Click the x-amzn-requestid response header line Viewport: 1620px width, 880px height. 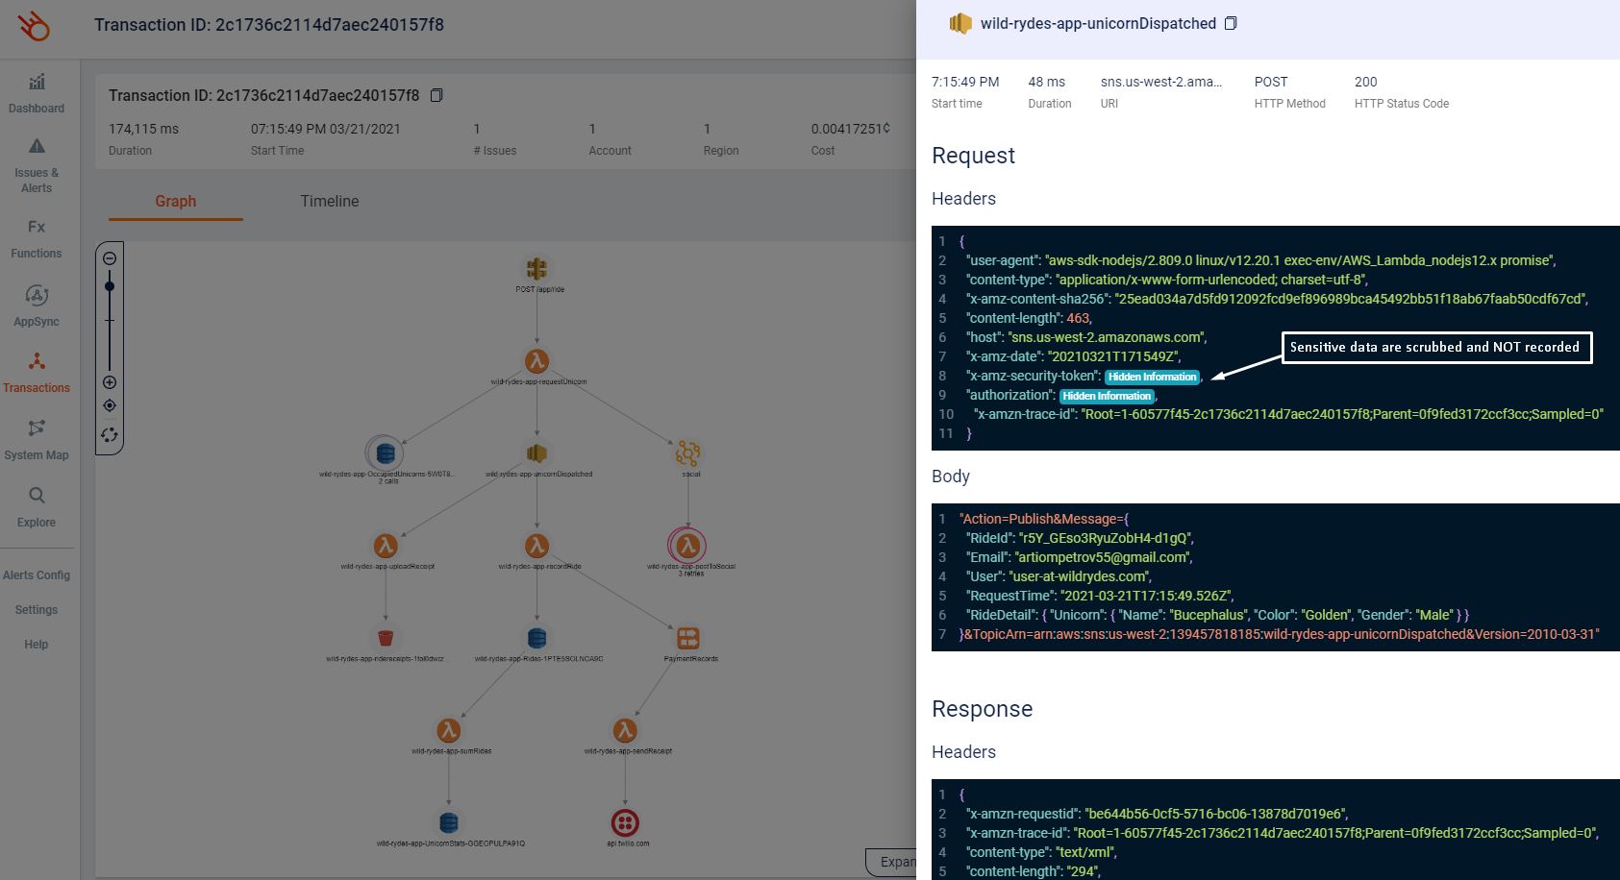[x=1157, y=814]
